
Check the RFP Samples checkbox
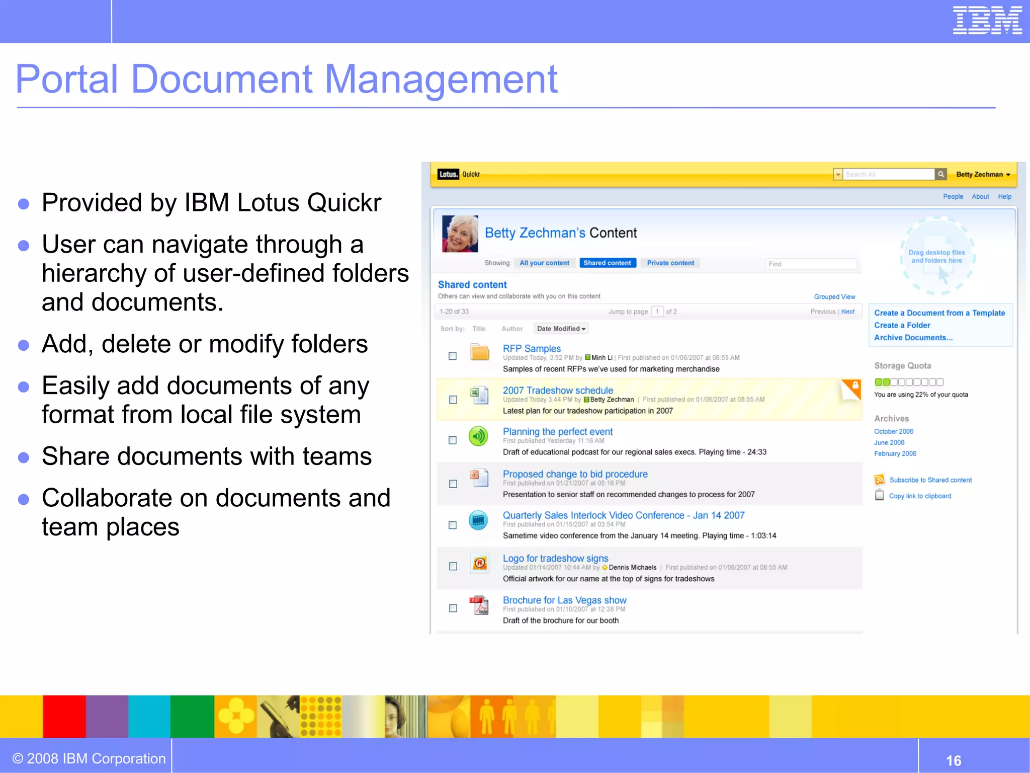tap(453, 356)
